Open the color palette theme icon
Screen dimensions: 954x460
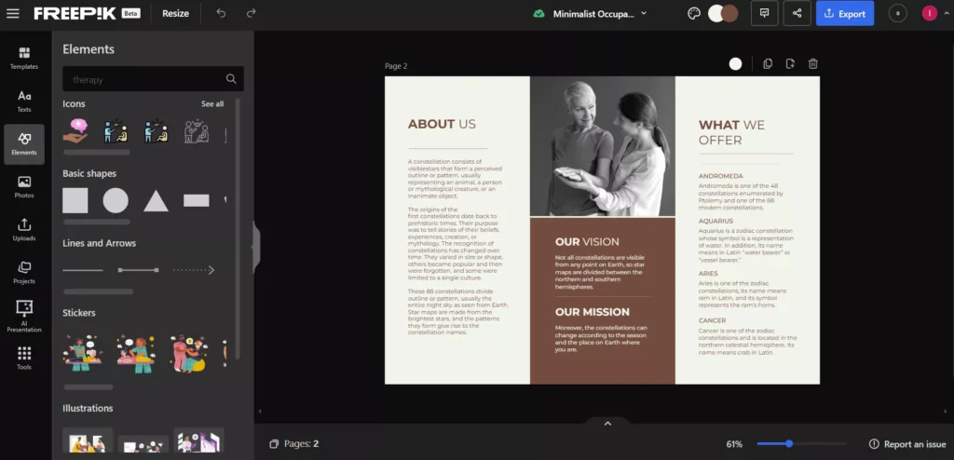pyautogui.click(x=693, y=13)
